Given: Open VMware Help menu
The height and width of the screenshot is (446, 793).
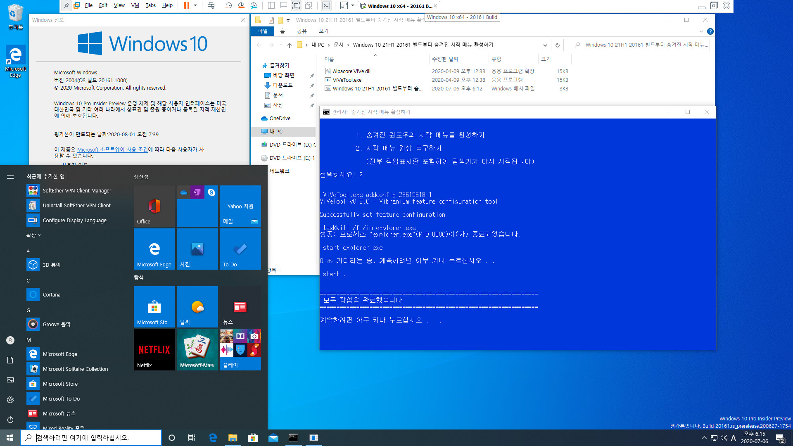Looking at the screenshot, I should coord(167,5).
